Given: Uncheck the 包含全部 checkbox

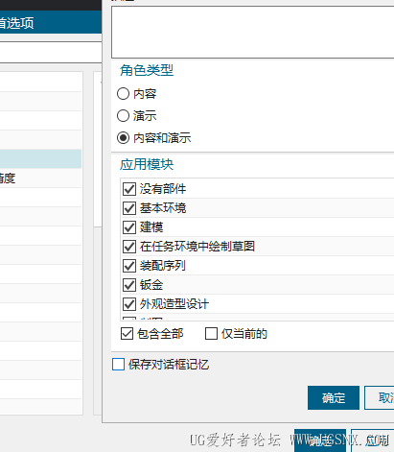Looking at the screenshot, I should 127,334.
